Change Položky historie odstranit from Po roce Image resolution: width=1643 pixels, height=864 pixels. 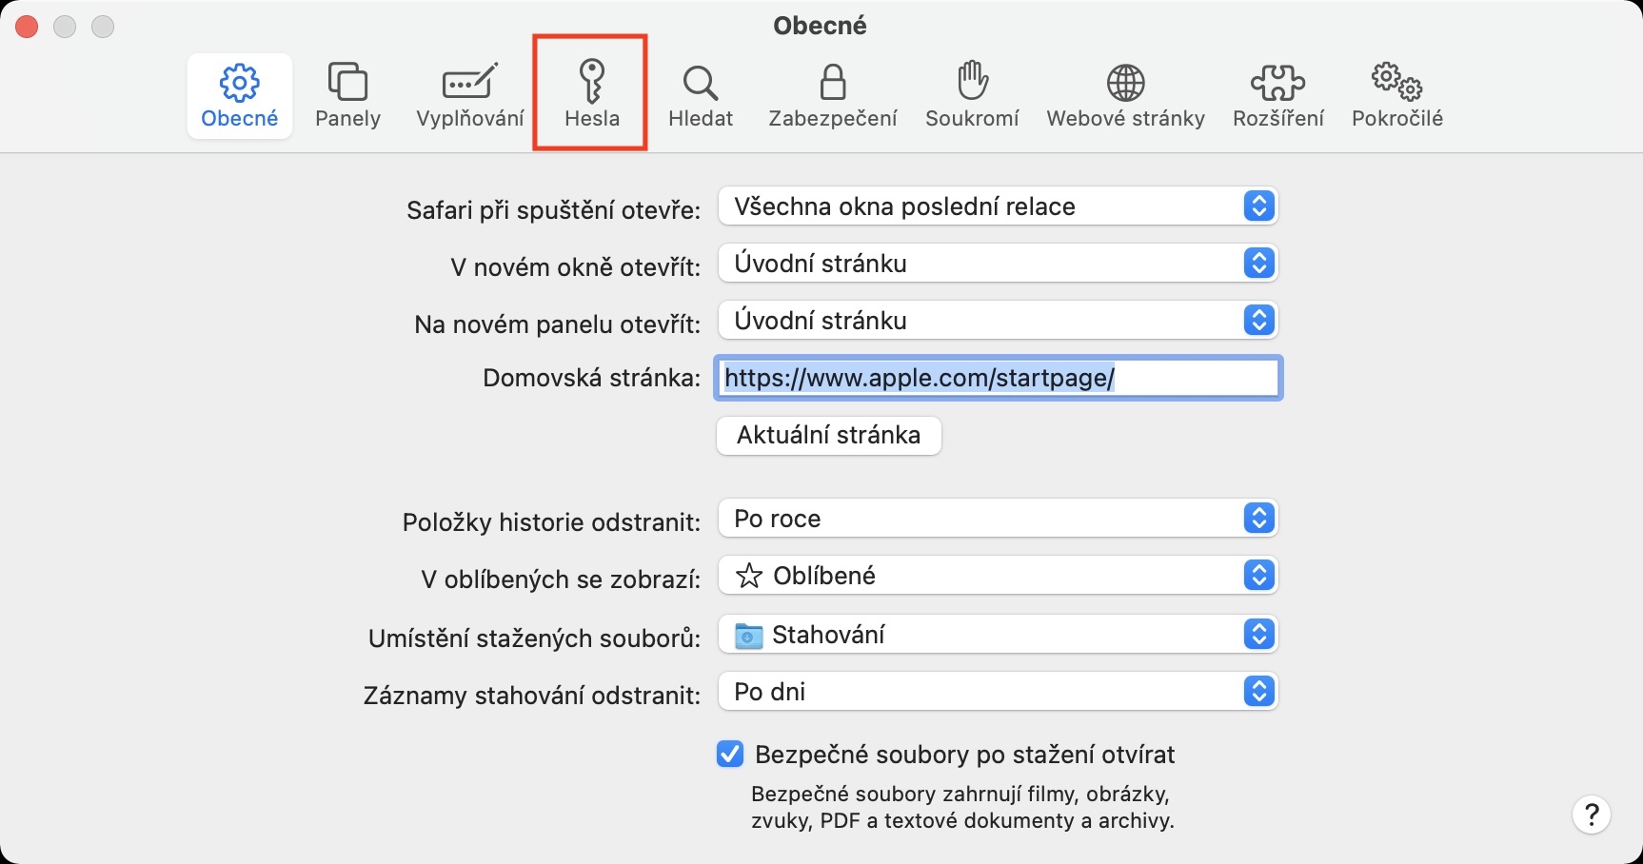[997, 519]
